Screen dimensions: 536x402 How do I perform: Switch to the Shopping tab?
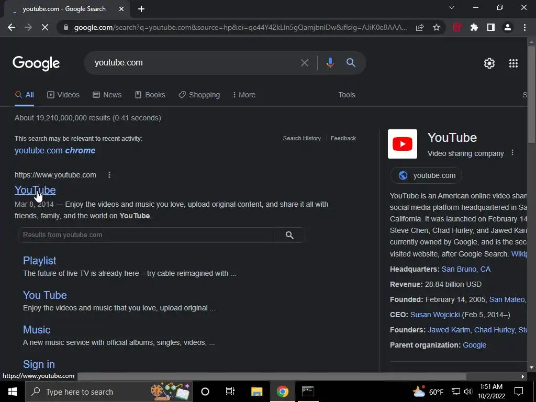(199, 95)
